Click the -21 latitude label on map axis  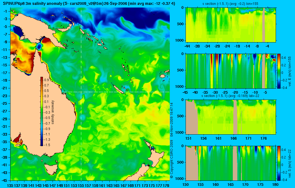click(x=5, y=88)
